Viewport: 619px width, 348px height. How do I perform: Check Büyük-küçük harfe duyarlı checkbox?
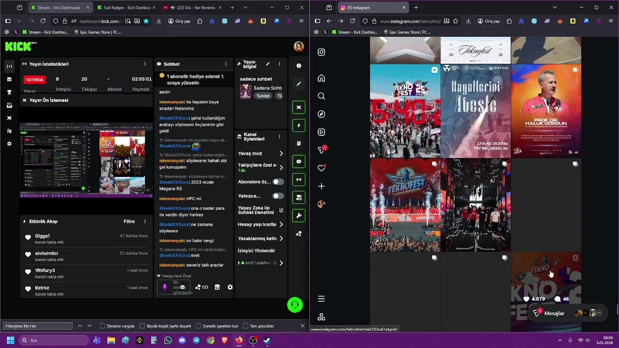(x=142, y=326)
